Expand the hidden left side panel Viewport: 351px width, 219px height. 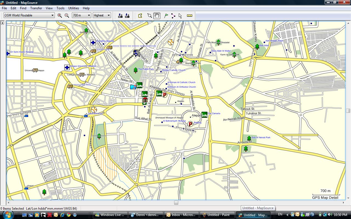pos(2,23)
